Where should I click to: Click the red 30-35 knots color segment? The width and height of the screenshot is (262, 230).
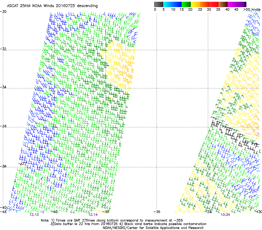click(x=214, y=4)
